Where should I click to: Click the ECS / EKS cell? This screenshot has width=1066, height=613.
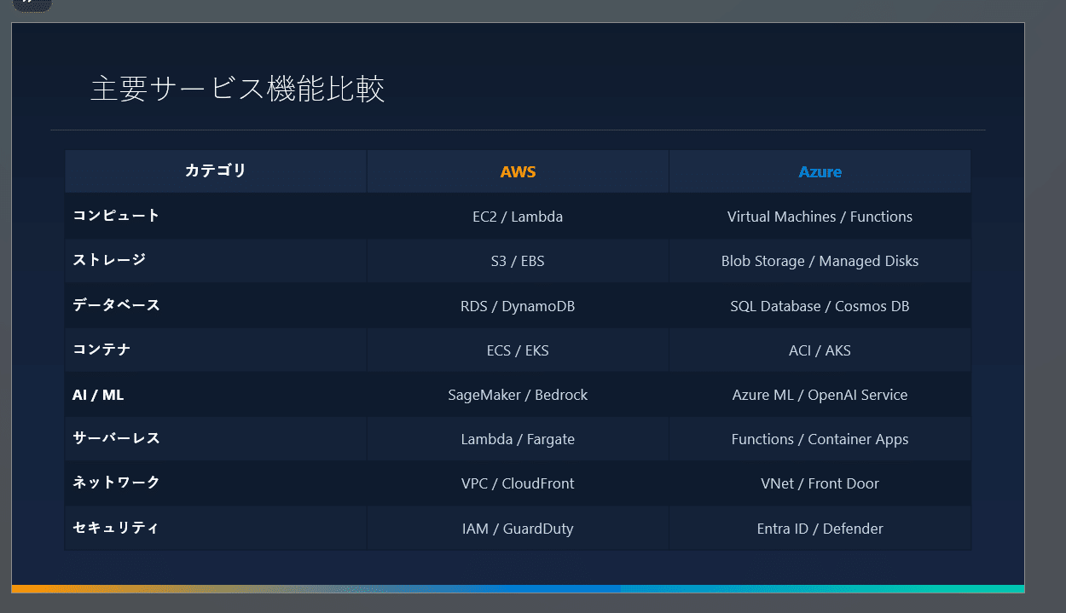coord(518,350)
